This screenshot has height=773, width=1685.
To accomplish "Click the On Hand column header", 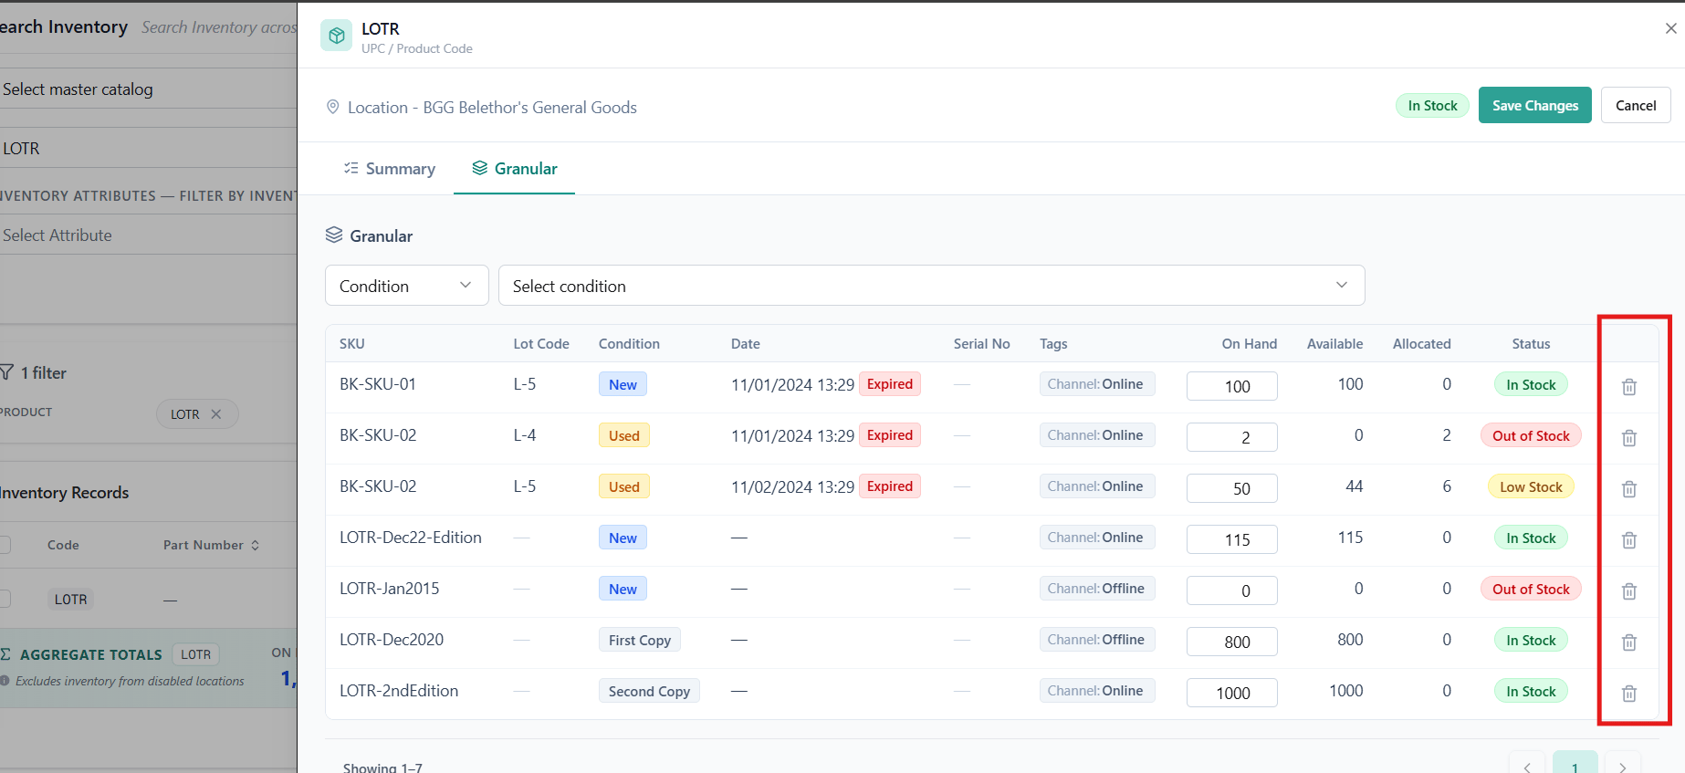I will pyautogui.click(x=1249, y=344).
